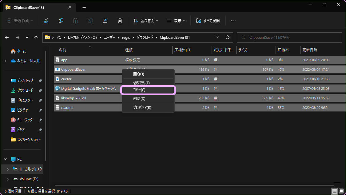Viewport: 346px width, 195px height.
Task: Collapse the PC tree node
Action: (x=5, y=159)
